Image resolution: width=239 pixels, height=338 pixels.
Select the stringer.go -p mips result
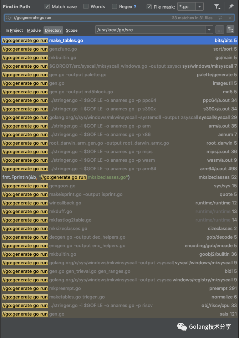pos(119,152)
